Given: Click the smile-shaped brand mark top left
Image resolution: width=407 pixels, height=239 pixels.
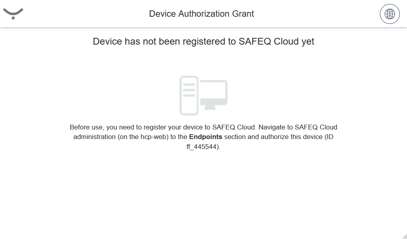Looking at the screenshot, I should 13,11.
